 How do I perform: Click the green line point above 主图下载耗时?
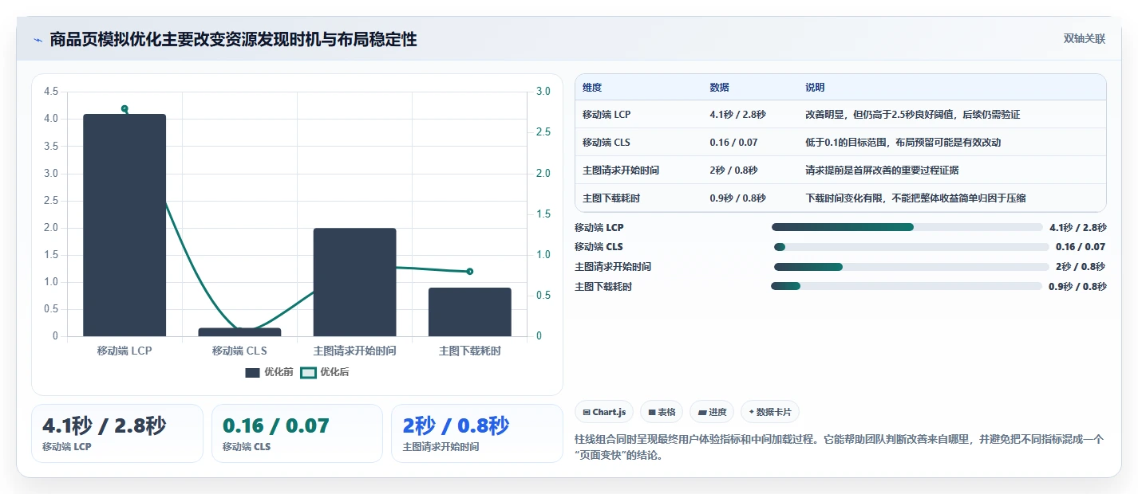[x=469, y=272]
